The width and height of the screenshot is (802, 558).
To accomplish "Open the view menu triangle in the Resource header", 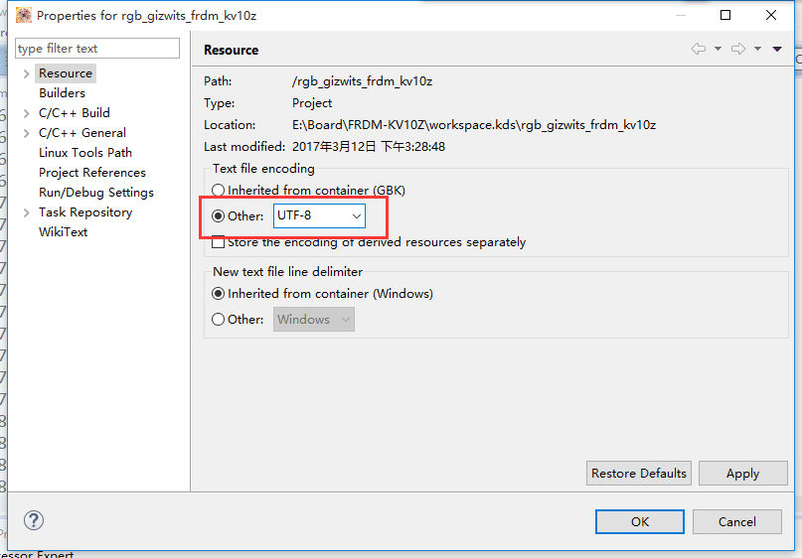I will click(x=777, y=49).
